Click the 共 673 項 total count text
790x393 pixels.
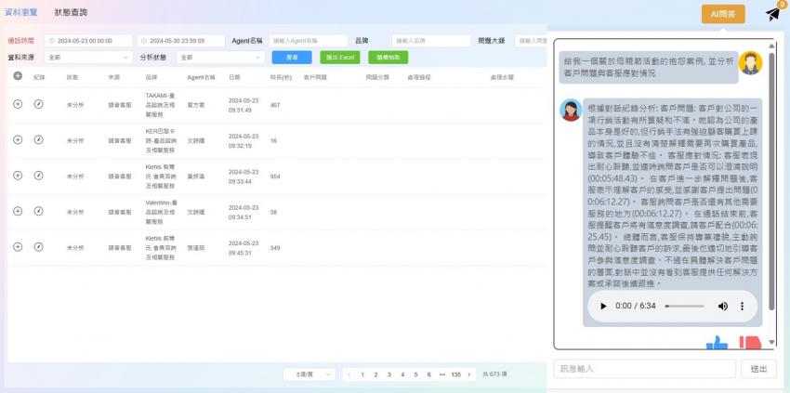494,374
